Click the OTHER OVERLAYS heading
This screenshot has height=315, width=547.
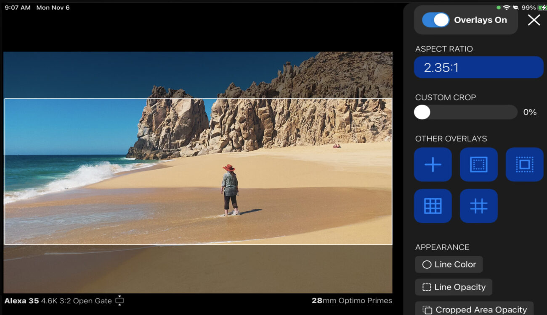pyautogui.click(x=451, y=139)
